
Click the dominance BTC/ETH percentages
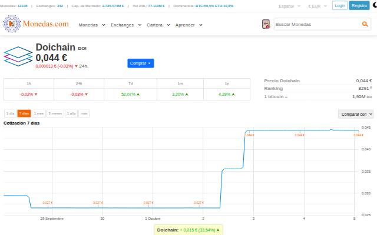214,6
